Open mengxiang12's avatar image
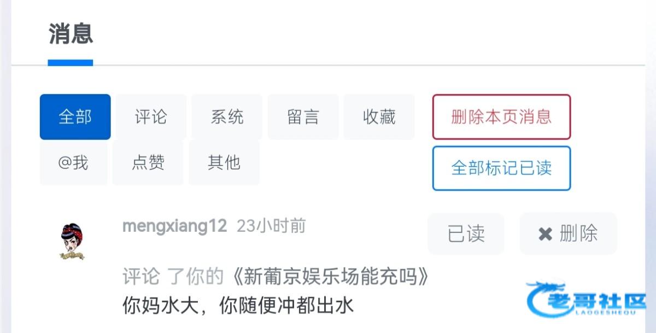656x333 pixels. coord(72,241)
